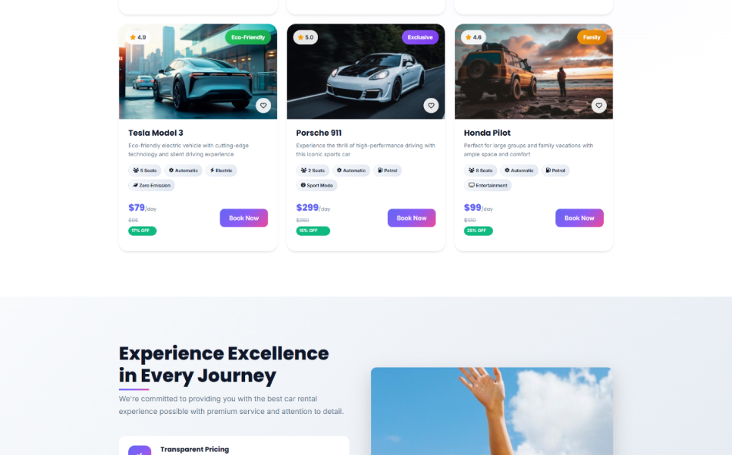Image resolution: width=732 pixels, height=455 pixels.
Task: Select the Eco-Friendly badge
Action: tap(248, 37)
